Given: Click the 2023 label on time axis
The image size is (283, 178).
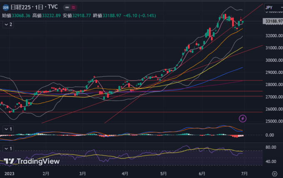Looking at the screenshot, I should coord(8,173).
